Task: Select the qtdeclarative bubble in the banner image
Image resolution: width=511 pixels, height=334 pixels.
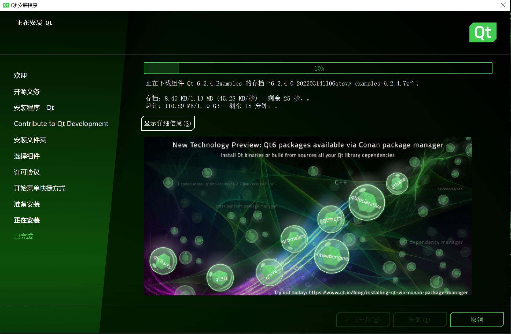Action: click(x=366, y=203)
